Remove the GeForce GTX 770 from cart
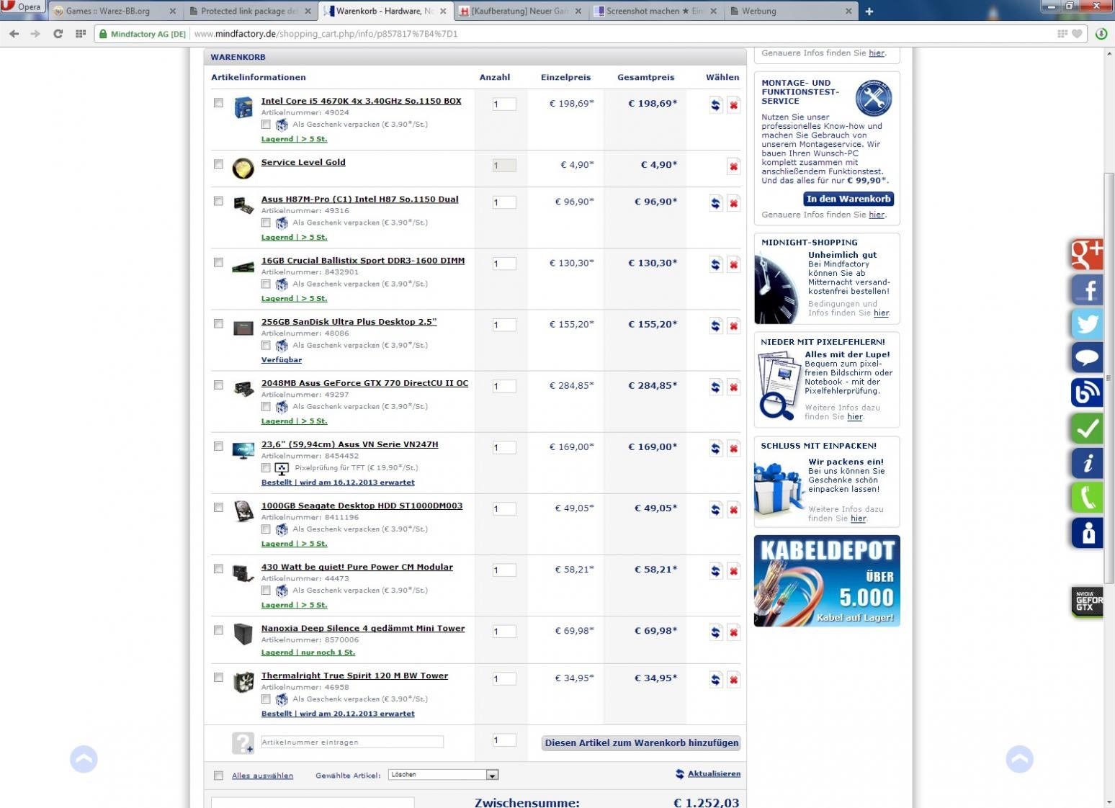The image size is (1115, 808). tap(733, 387)
